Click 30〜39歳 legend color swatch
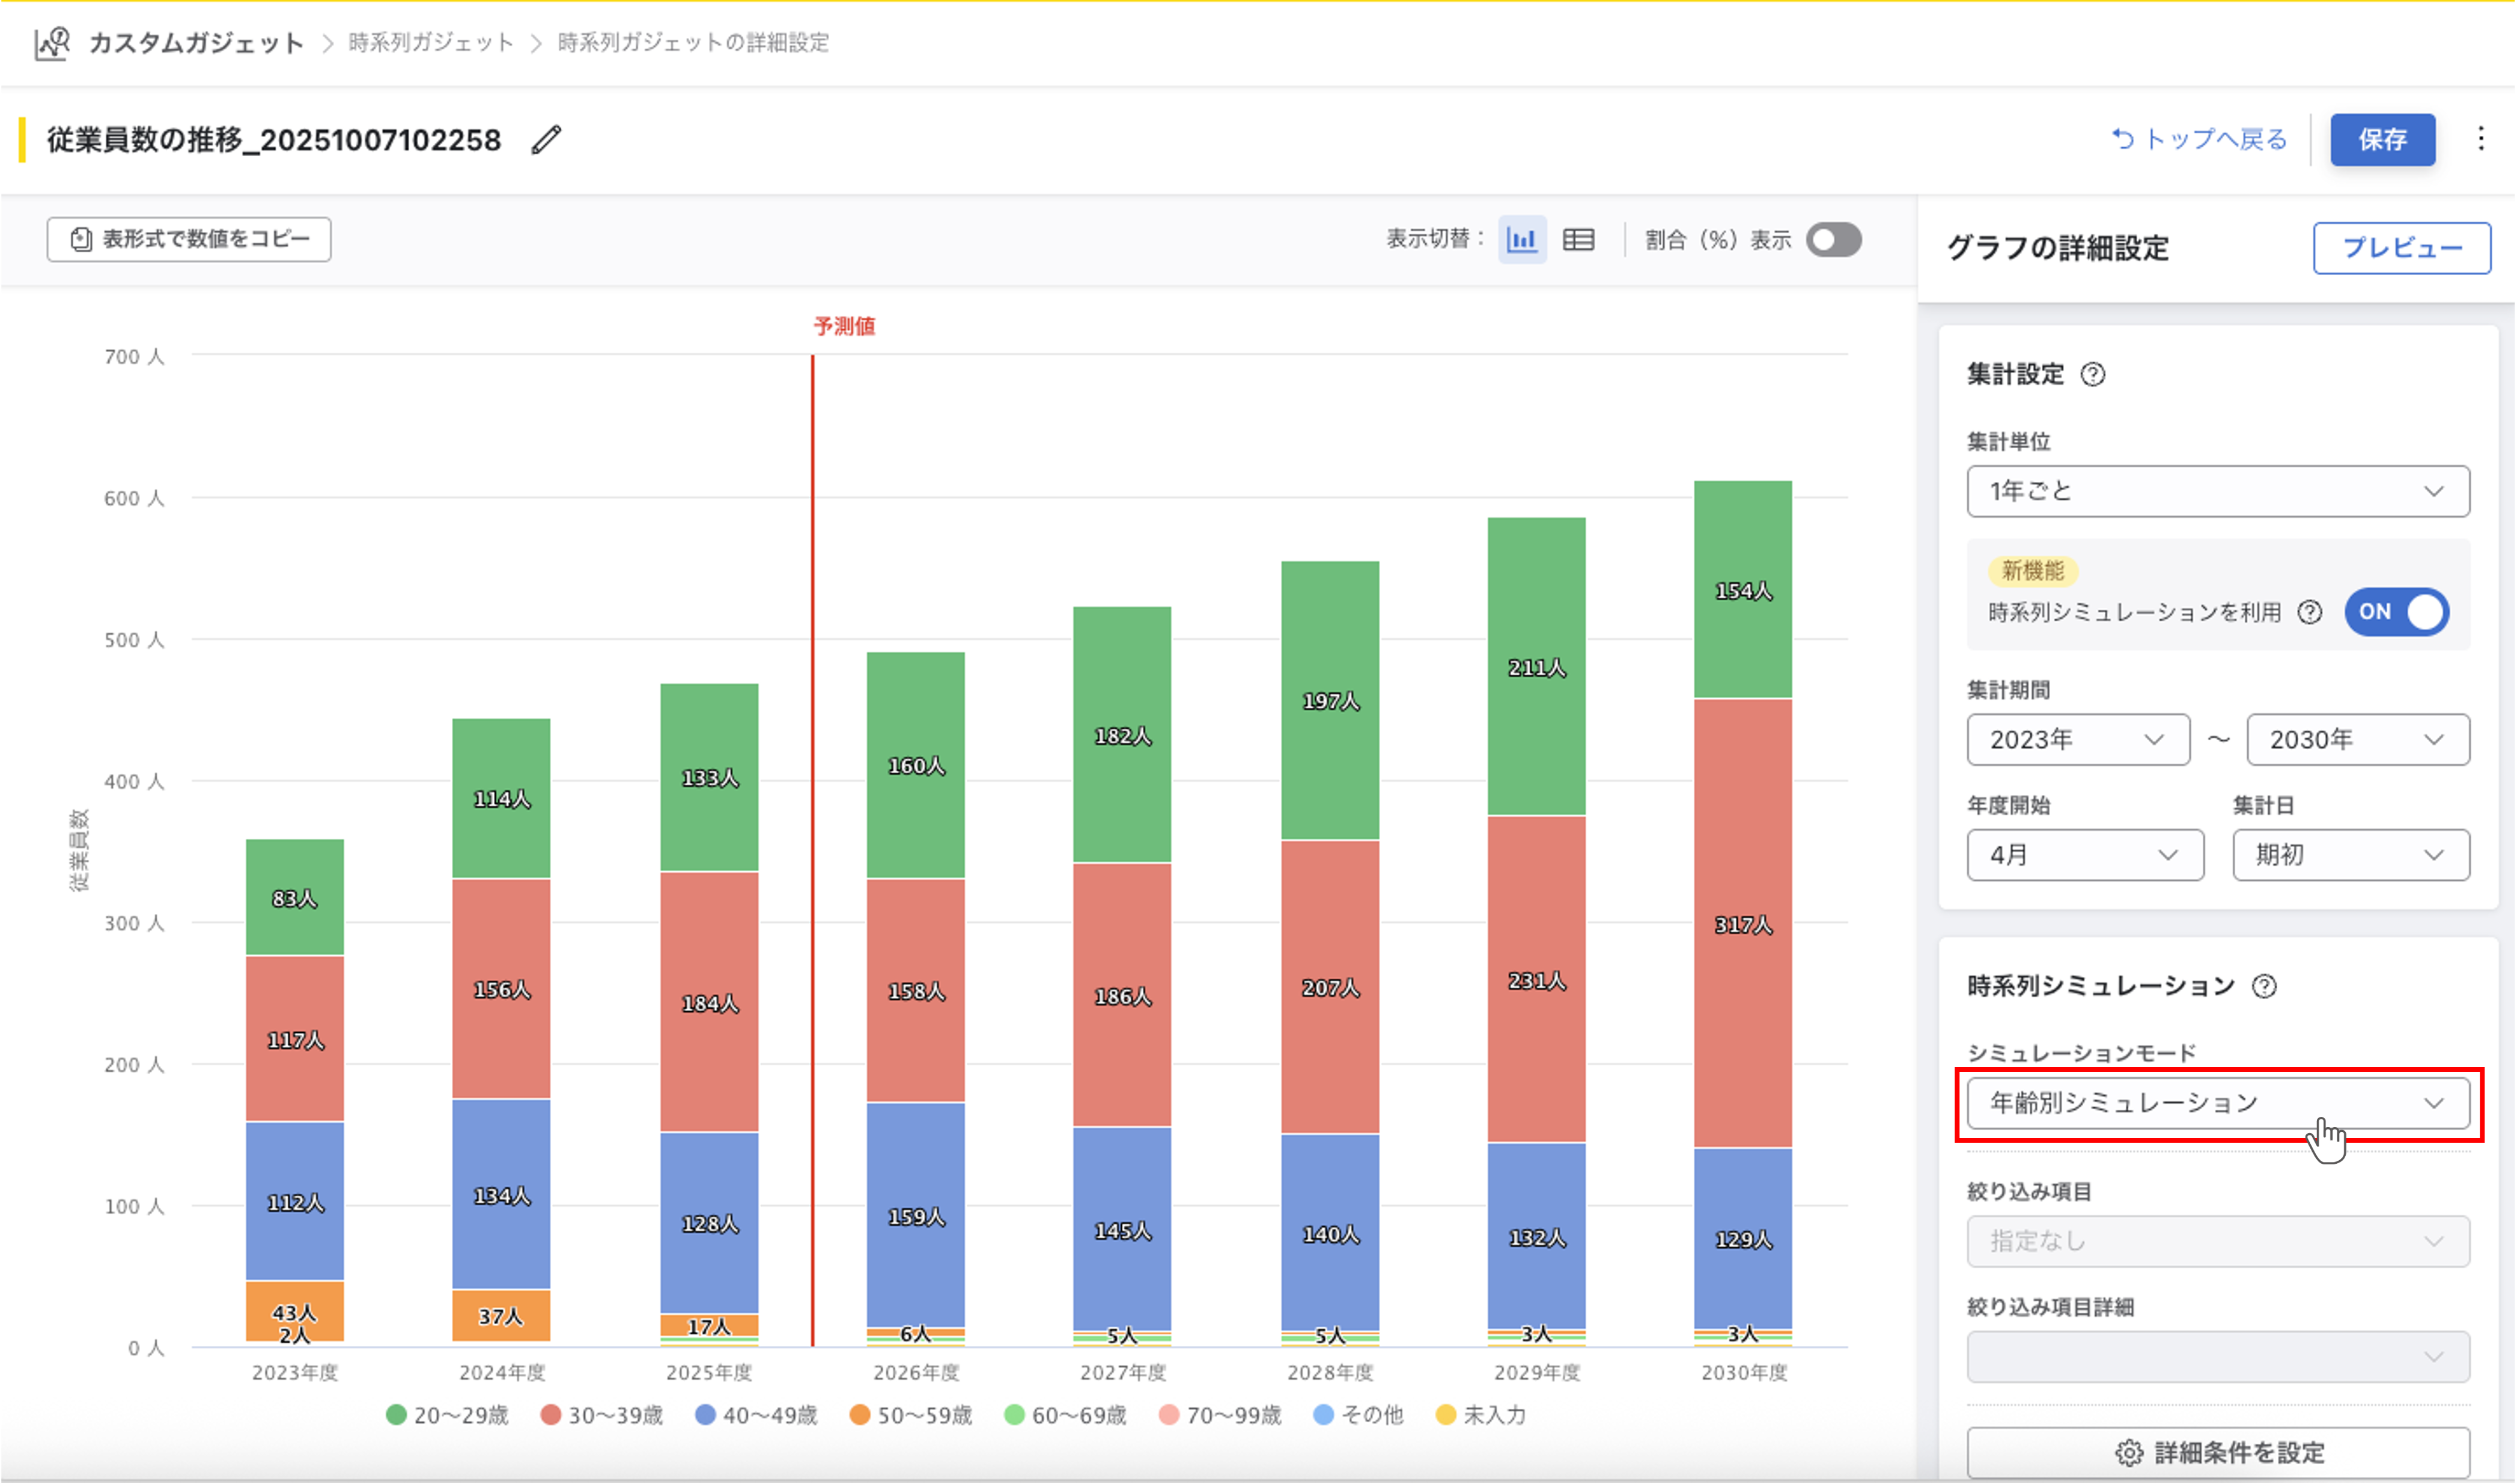Screen dimensions: 2517x1484 (550, 1415)
